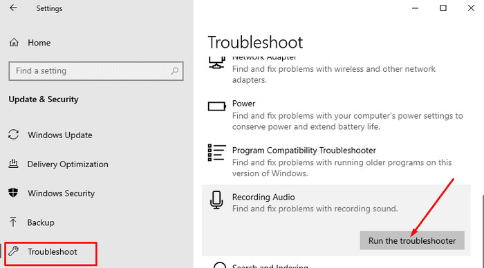Open Windows Security section
The height and width of the screenshot is (268, 484).
[61, 193]
